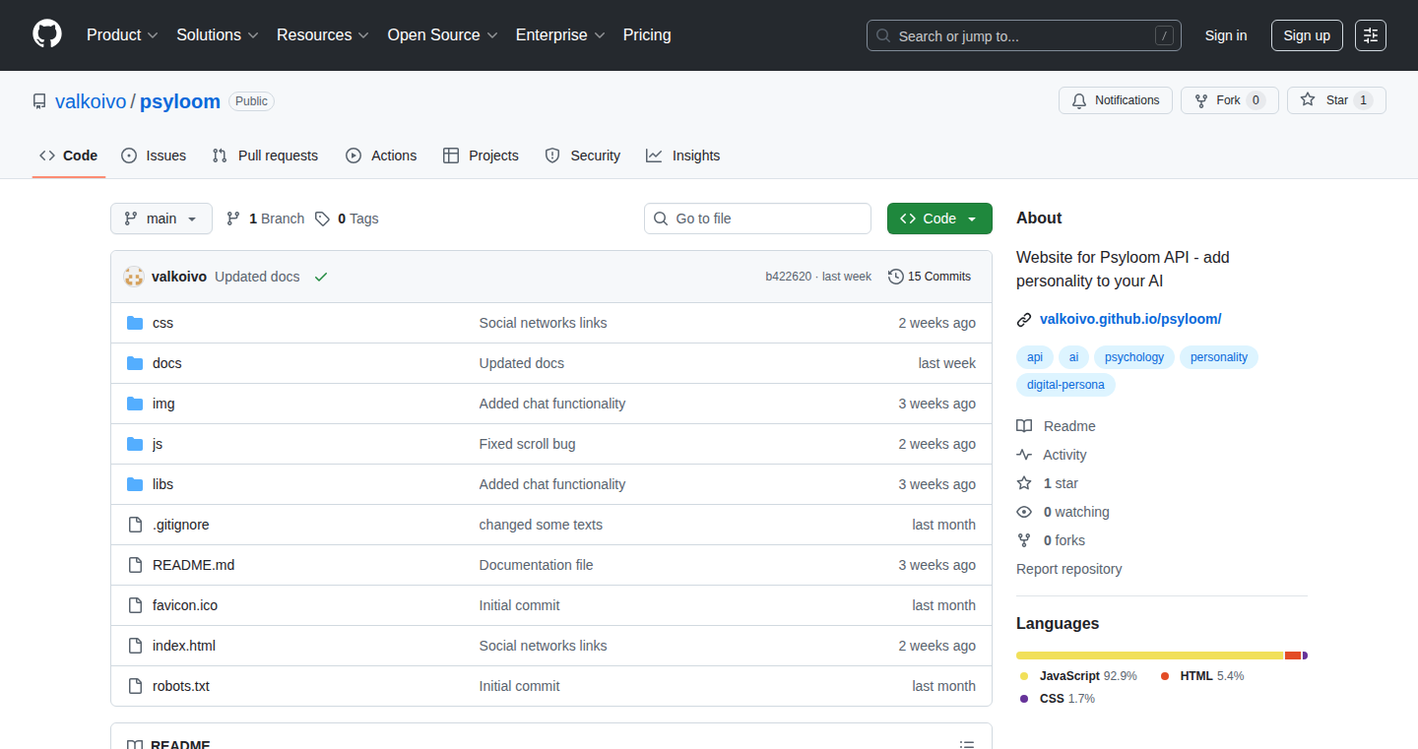
Task: Open the Projects tab
Action: coord(481,156)
